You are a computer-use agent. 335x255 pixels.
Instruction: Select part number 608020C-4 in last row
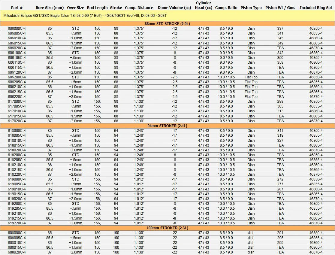pyautogui.click(x=17, y=252)
